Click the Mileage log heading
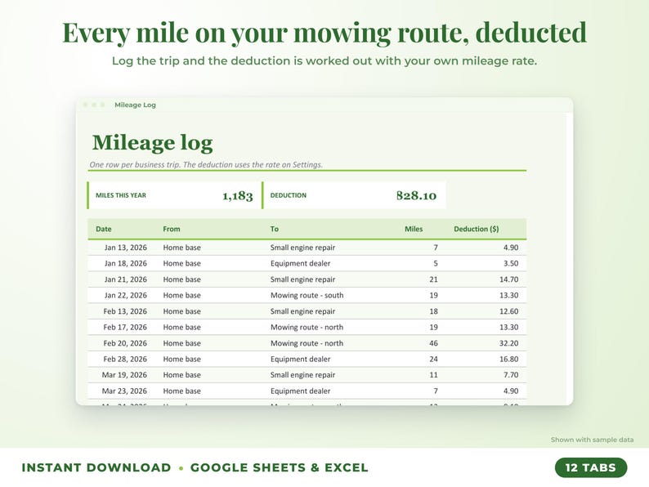 click(152, 143)
